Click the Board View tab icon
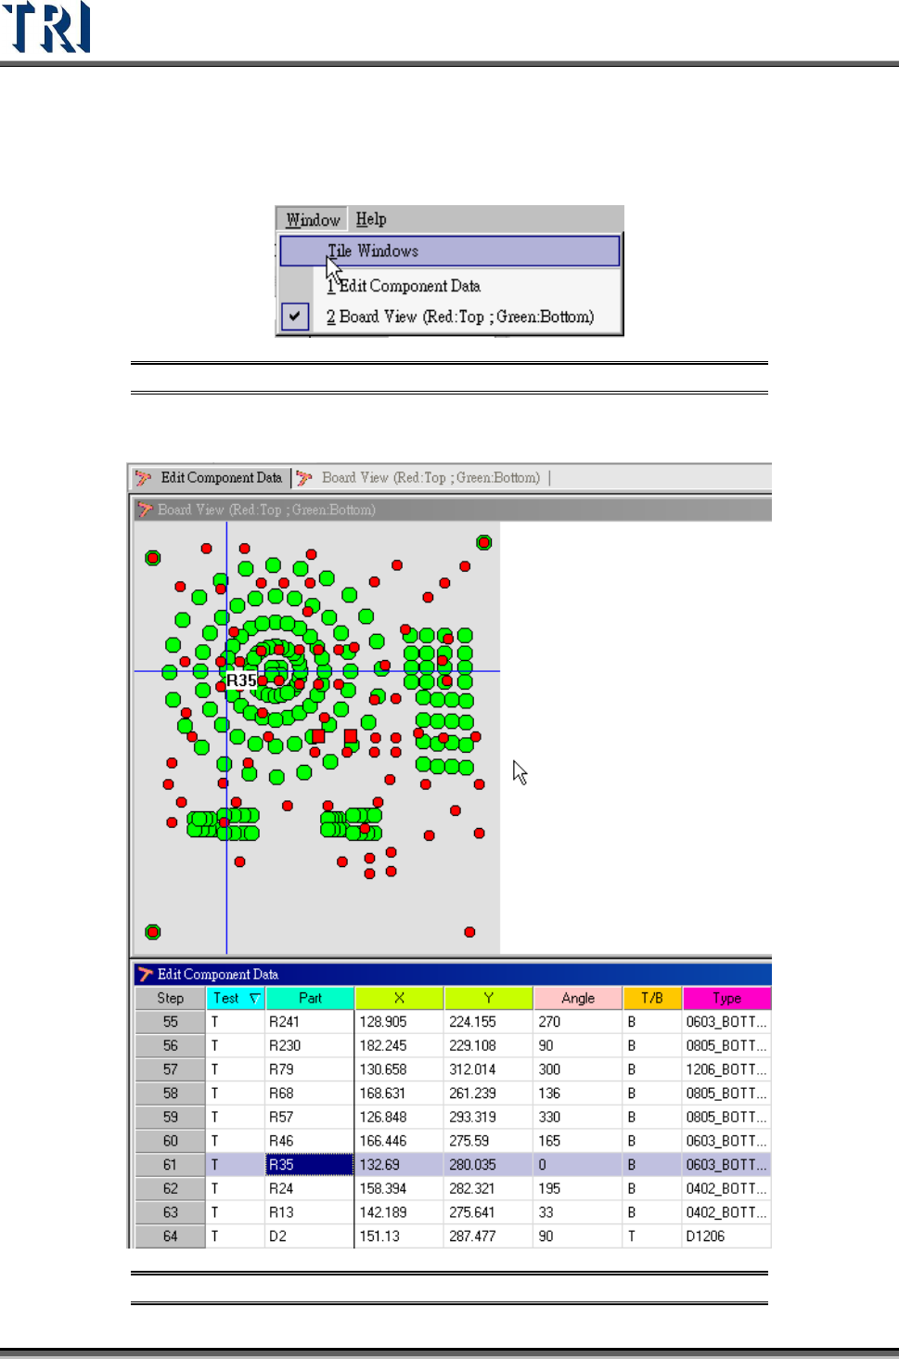Screen dimensions: 899x1359 pyautogui.click(x=304, y=478)
